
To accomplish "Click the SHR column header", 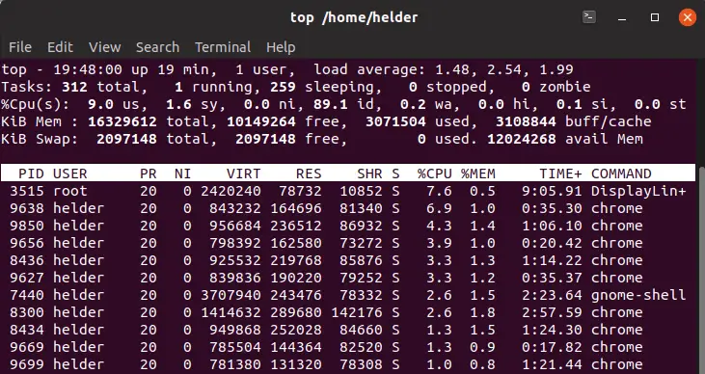I will click(x=369, y=174).
